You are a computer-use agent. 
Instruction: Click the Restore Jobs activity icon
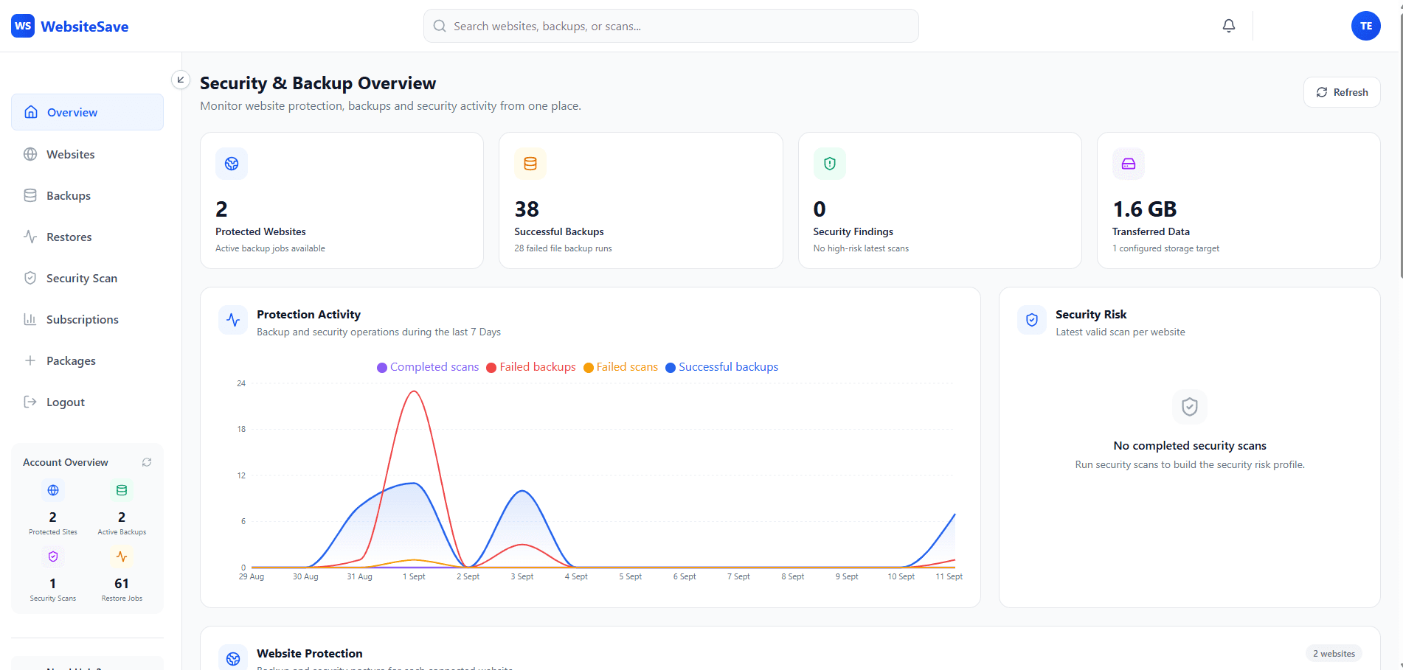[x=122, y=556]
